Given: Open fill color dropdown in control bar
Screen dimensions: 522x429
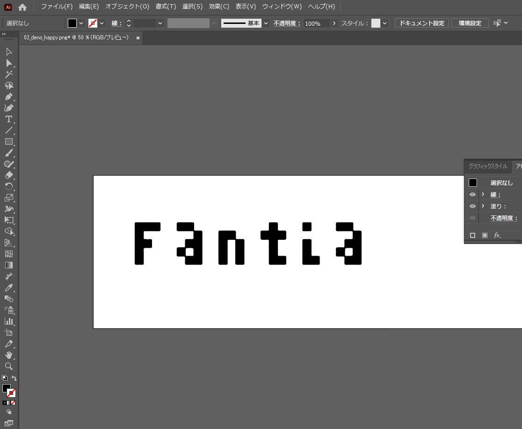Looking at the screenshot, I should pos(81,23).
